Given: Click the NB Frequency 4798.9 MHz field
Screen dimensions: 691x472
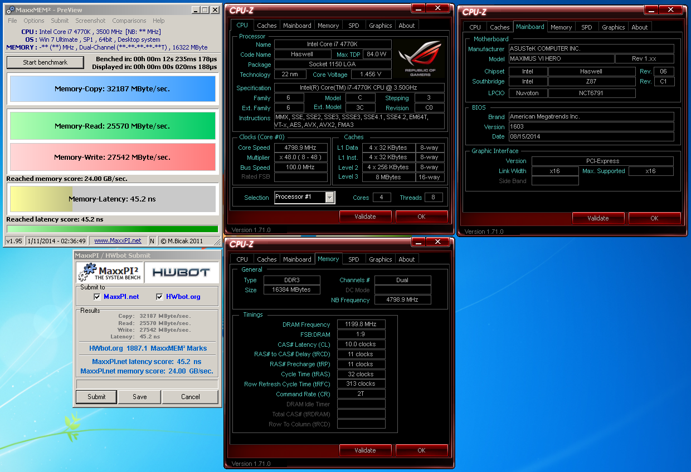Looking at the screenshot, I should 402,300.
